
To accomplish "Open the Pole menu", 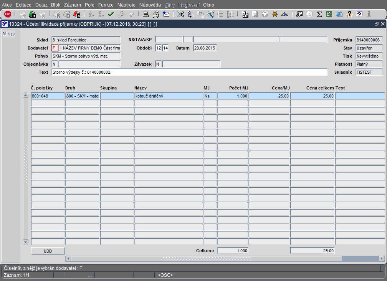I will pyautogui.click(x=89, y=5).
